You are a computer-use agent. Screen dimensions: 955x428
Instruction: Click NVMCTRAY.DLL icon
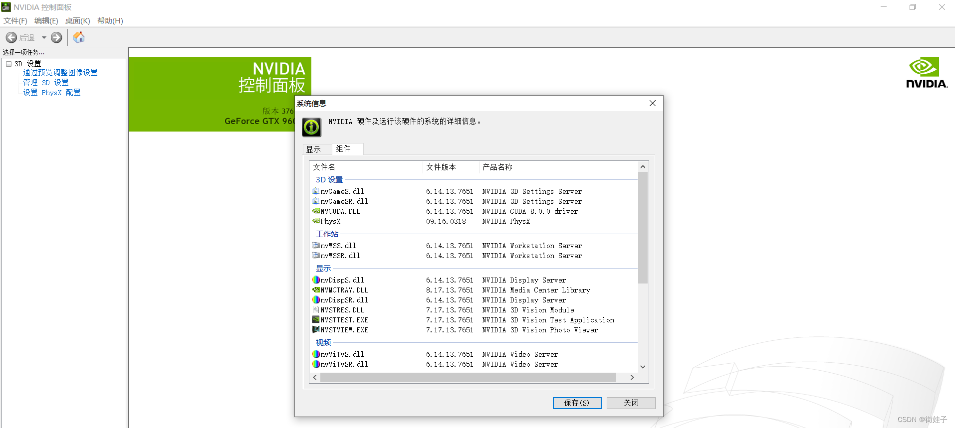pos(316,290)
